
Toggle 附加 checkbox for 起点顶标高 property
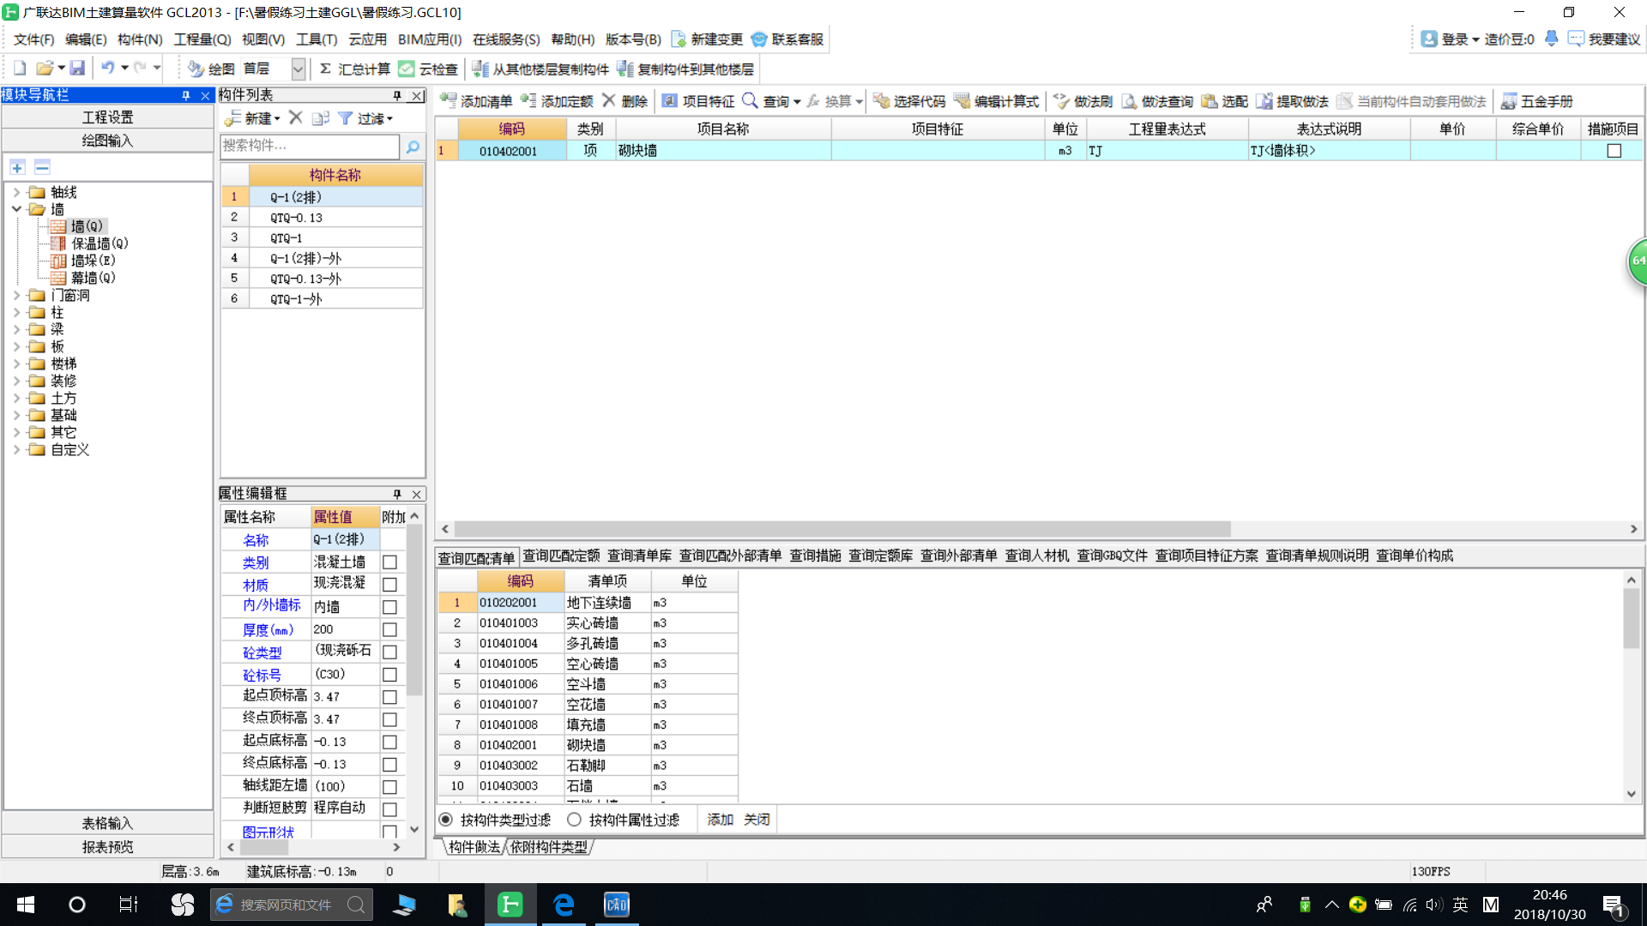pyautogui.click(x=389, y=697)
